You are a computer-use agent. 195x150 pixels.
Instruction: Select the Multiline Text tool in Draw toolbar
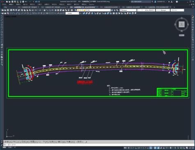(x=2, y=62)
